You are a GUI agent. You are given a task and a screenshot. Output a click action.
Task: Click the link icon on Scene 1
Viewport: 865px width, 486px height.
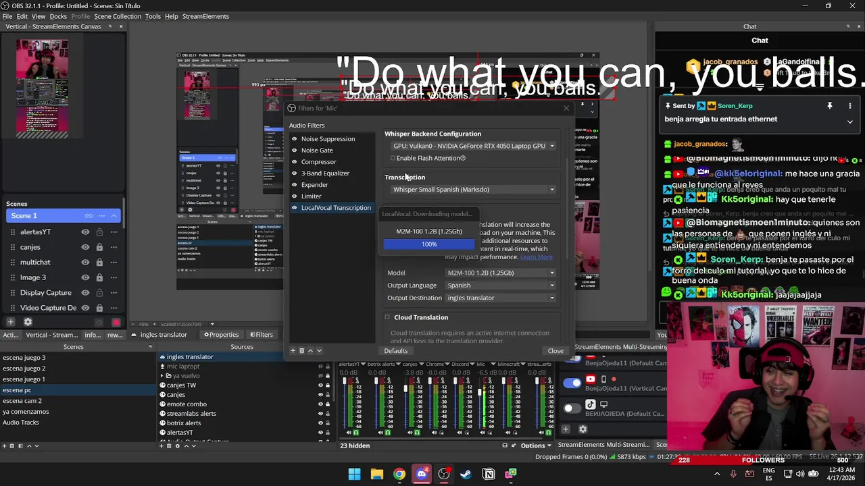coord(89,215)
